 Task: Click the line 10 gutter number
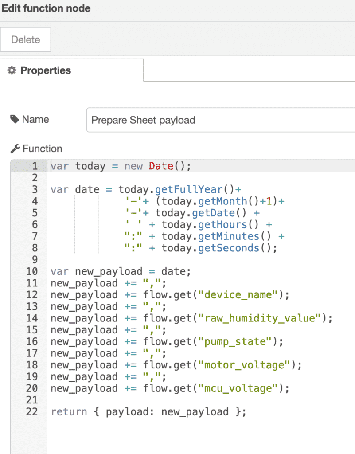tap(32, 271)
